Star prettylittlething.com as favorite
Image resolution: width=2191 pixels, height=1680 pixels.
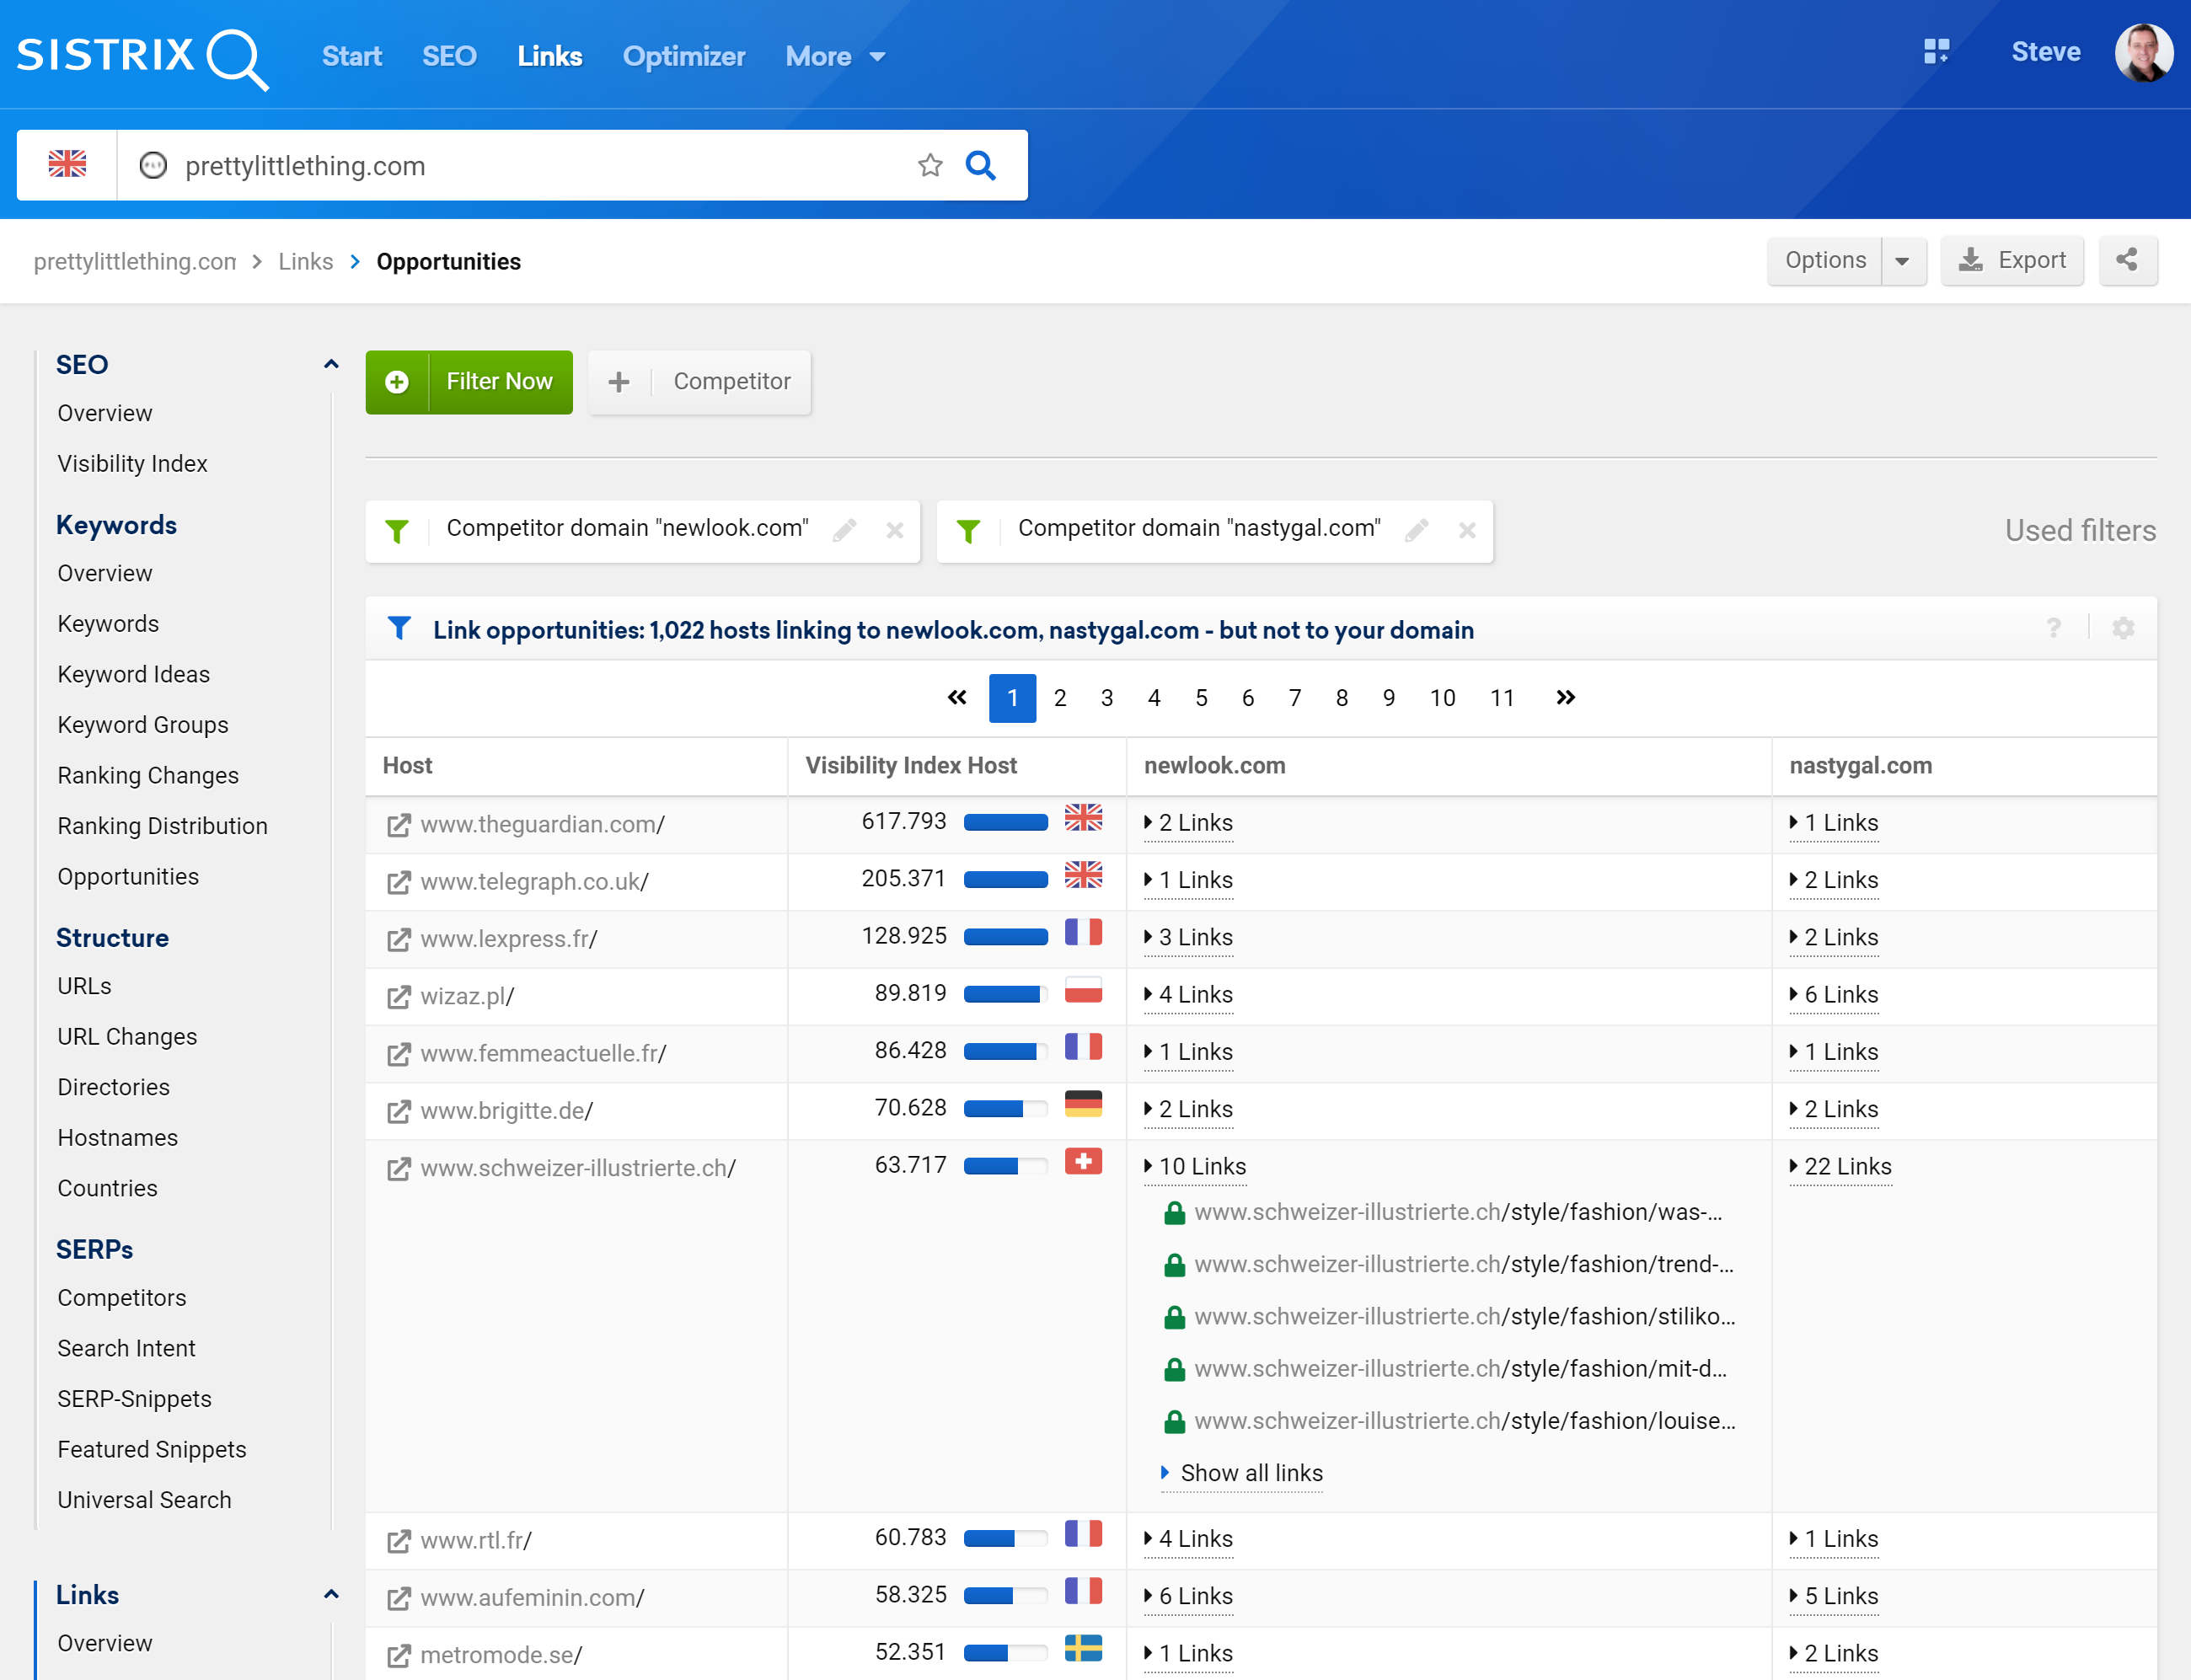[930, 165]
